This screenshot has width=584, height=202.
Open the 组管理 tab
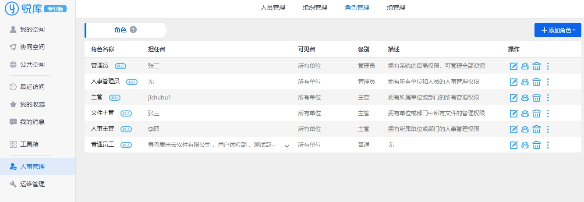pyautogui.click(x=396, y=7)
